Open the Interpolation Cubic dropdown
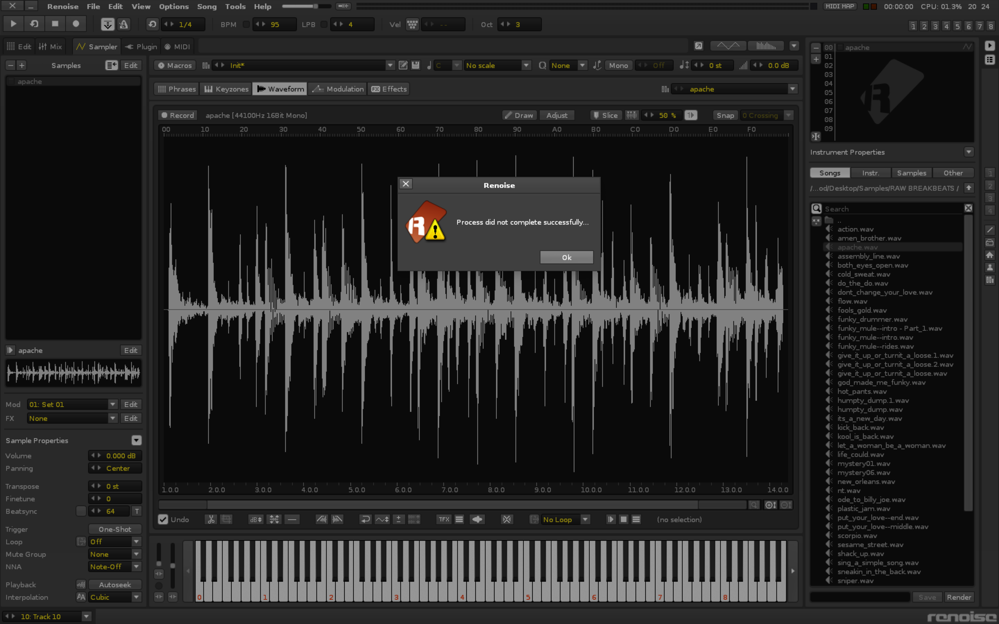 coord(115,597)
